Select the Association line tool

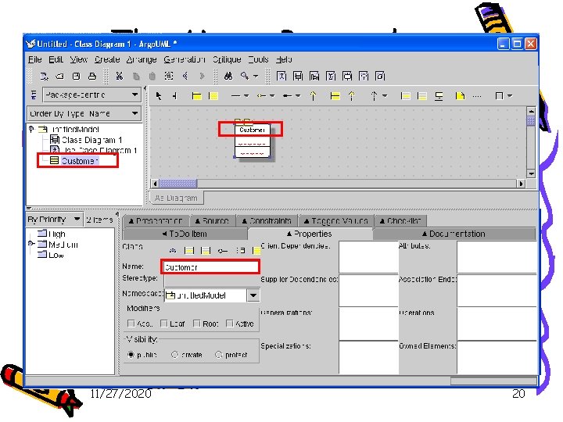[x=235, y=96]
